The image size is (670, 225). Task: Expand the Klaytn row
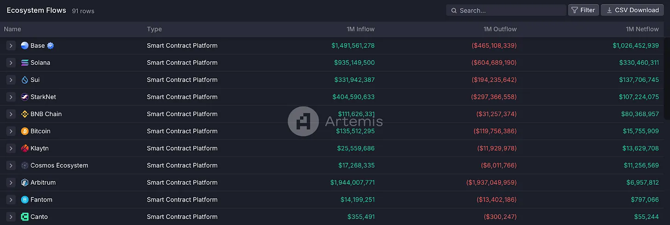11,148
